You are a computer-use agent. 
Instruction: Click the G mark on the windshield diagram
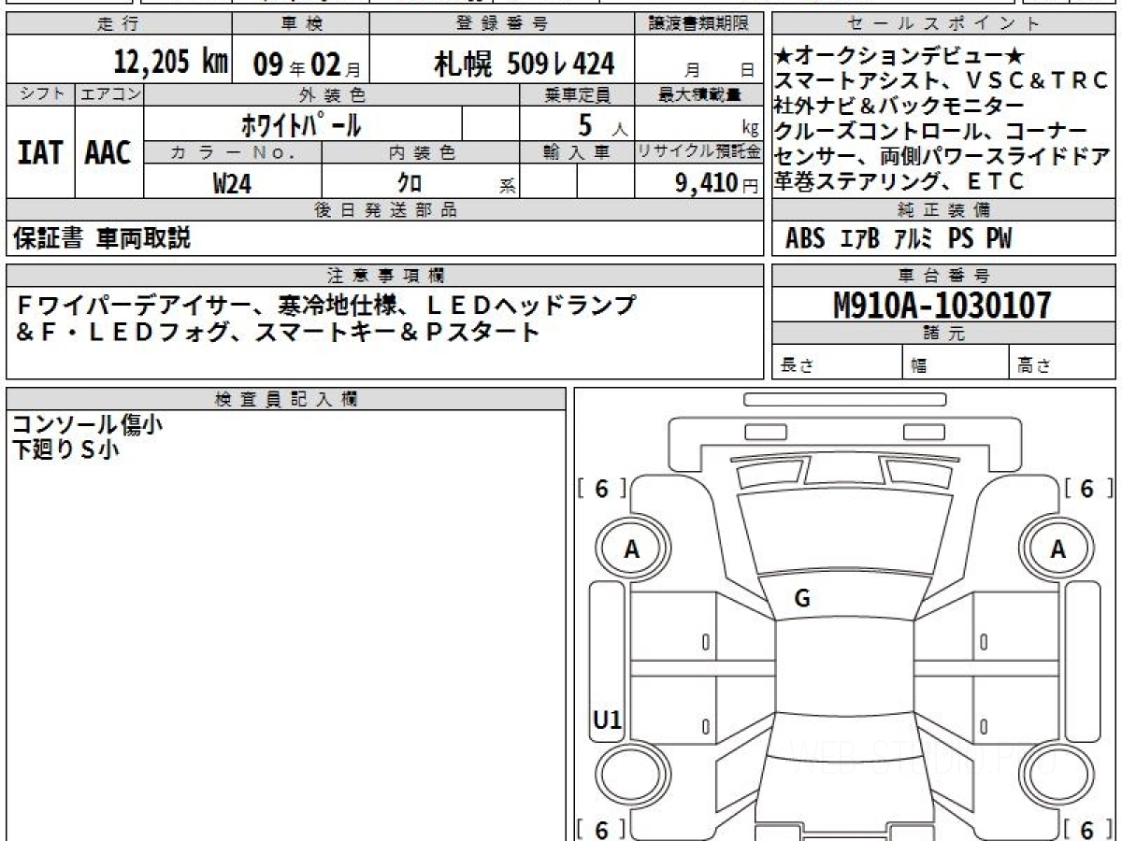[x=801, y=600]
